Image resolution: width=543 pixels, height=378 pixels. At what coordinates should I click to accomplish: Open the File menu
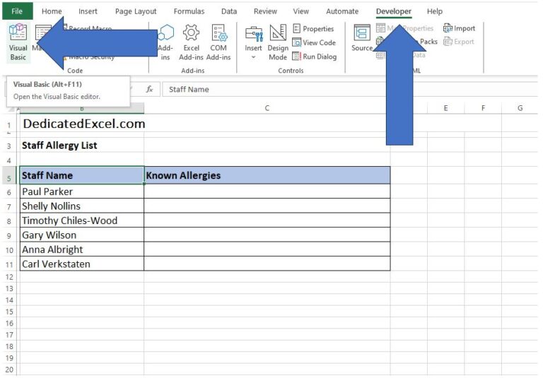click(17, 11)
